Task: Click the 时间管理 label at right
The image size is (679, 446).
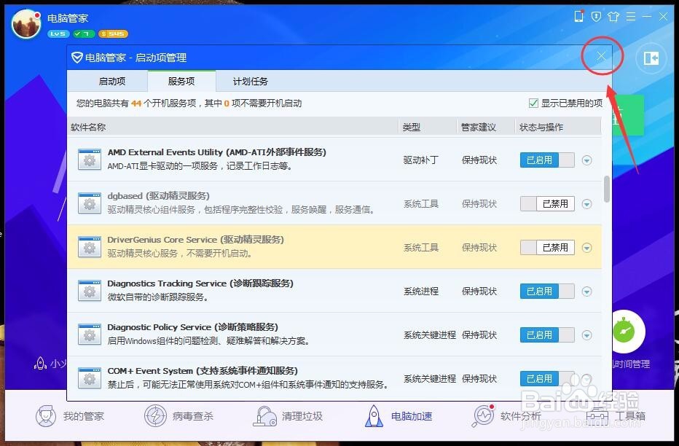Action: coord(632,364)
